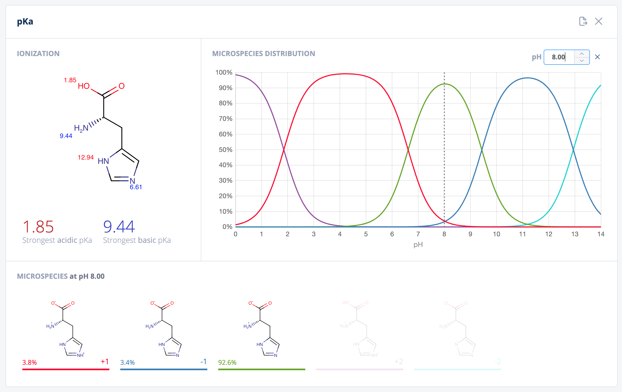Select the faded +2 microspecies structure

pyautogui.click(x=359, y=329)
